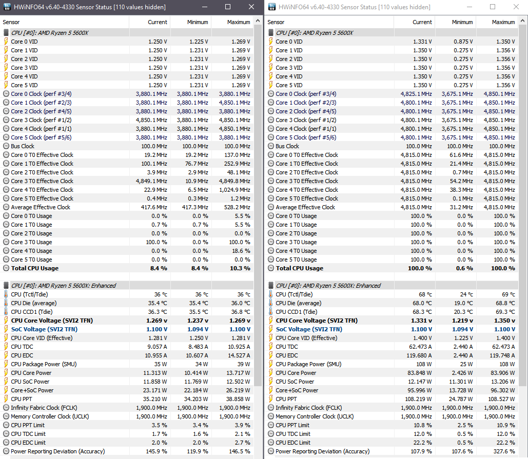
Task: Click the HWiNFO64 app icon in left window title bar
Action: tap(7, 7)
